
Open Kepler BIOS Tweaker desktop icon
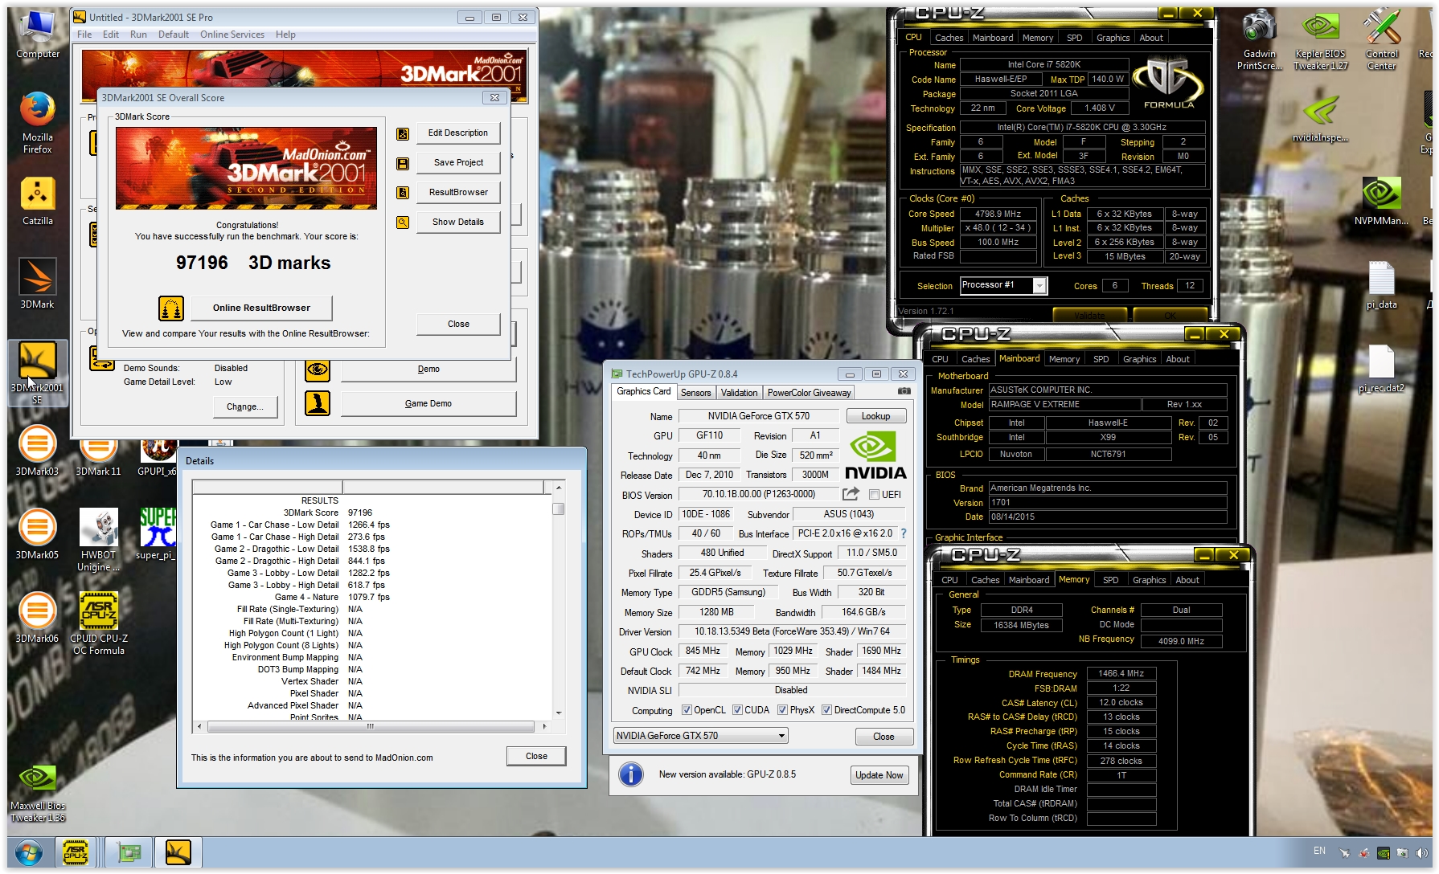click(x=1320, y=40)
